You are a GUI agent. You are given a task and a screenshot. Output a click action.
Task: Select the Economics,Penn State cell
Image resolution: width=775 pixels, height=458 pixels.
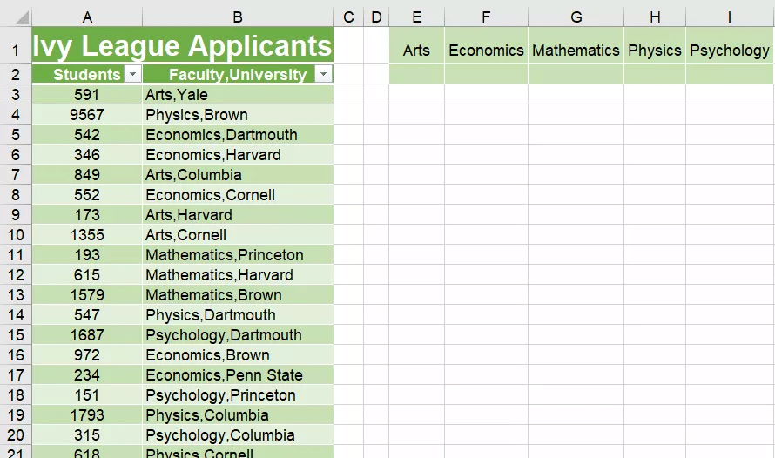coord(238,375)
